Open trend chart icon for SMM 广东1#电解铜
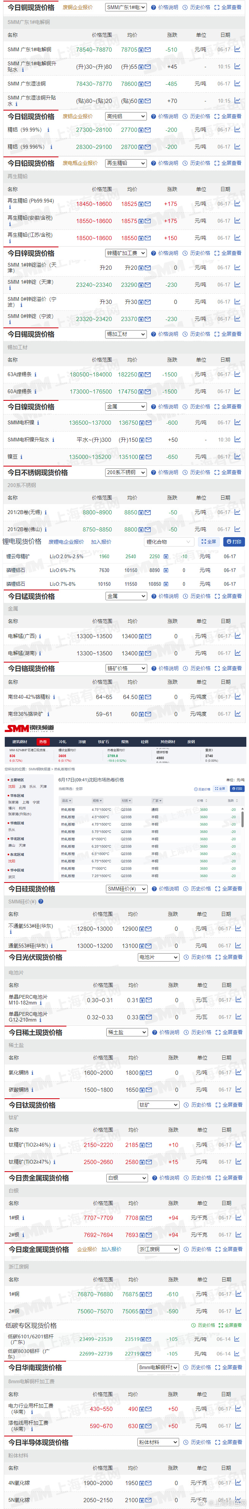 pyautogui.click(x=237, y=49)
